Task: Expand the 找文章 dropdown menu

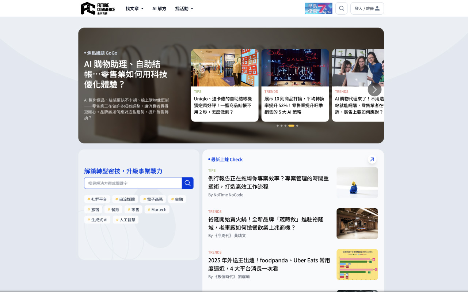Action: click(134, 8)
